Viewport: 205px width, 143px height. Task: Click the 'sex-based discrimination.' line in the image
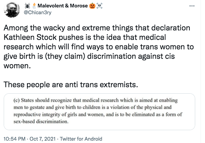click(41, 121)
